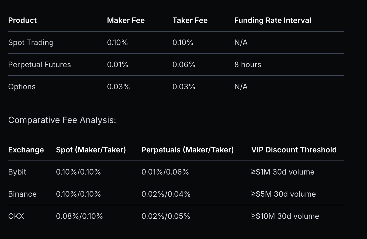Click the Options 0.03% maker fee

(x=118, y=87)
